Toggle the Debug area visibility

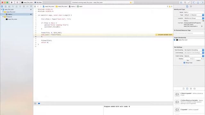(198, 3)
